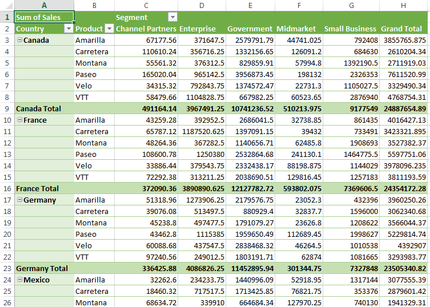Select Canada Paseo product cell
The image size is (430, 307).
tap(94, 74)
